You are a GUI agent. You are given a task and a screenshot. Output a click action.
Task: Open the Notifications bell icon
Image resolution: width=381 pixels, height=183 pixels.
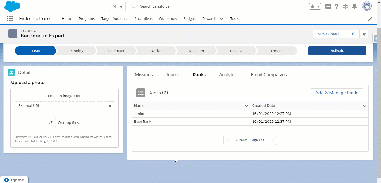[x=354, y=6]
